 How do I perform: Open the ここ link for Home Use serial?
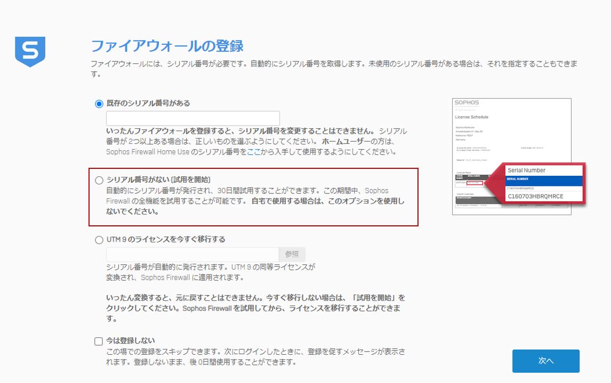254,152
